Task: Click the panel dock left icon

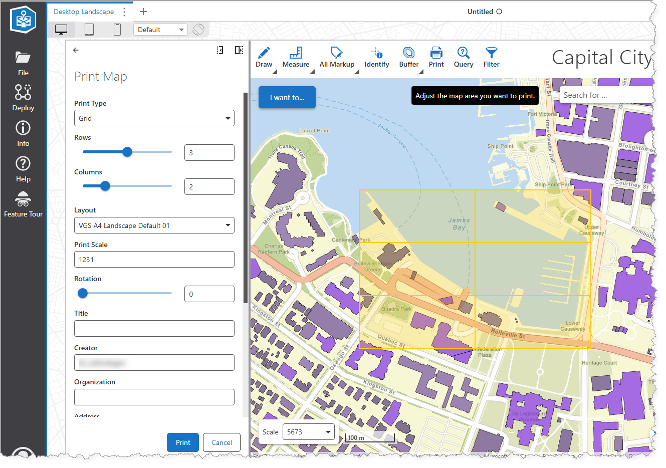Action: click(x=220, y=50)
